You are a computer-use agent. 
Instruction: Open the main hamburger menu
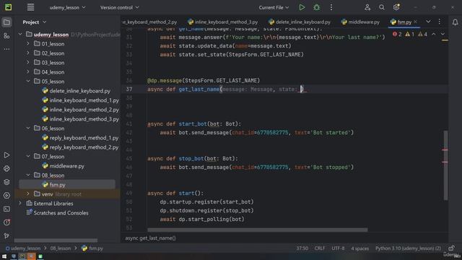(x=30, y=7)
